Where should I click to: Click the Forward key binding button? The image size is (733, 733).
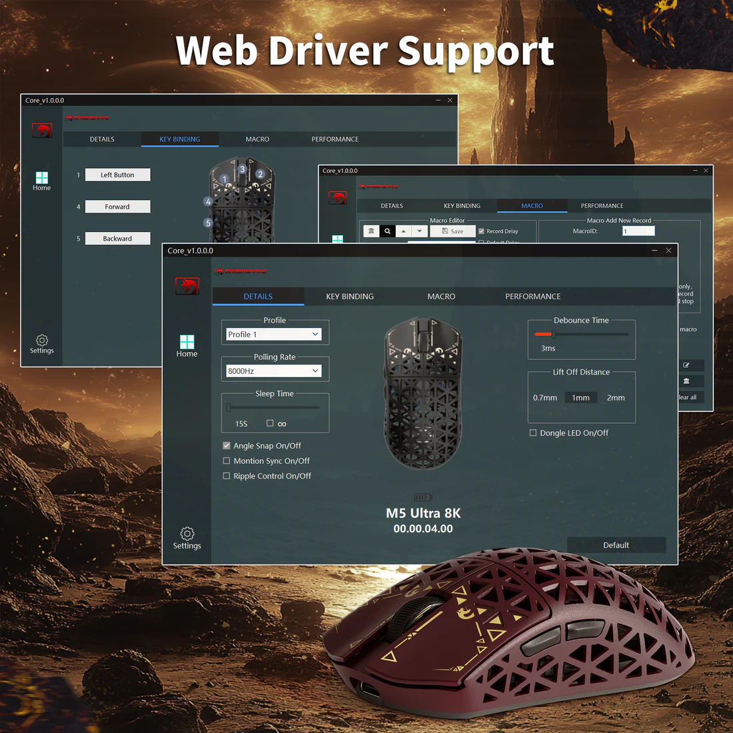pyautogui.click(x=117, y=207)
